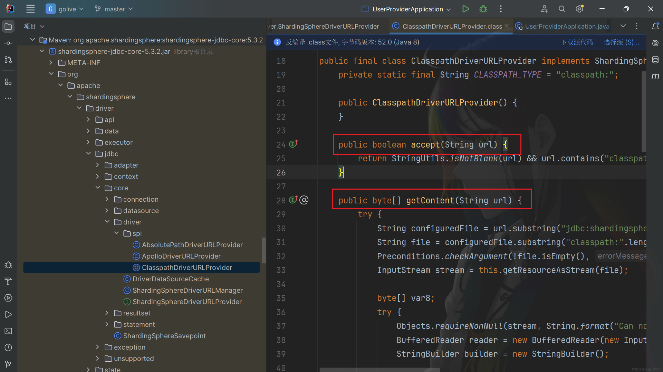Expand the resultset folder
Viewport: 663px width, 372px height.
(107, 313)
